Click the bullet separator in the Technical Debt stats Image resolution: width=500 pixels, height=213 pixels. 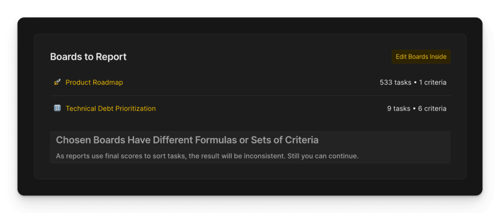414,108
